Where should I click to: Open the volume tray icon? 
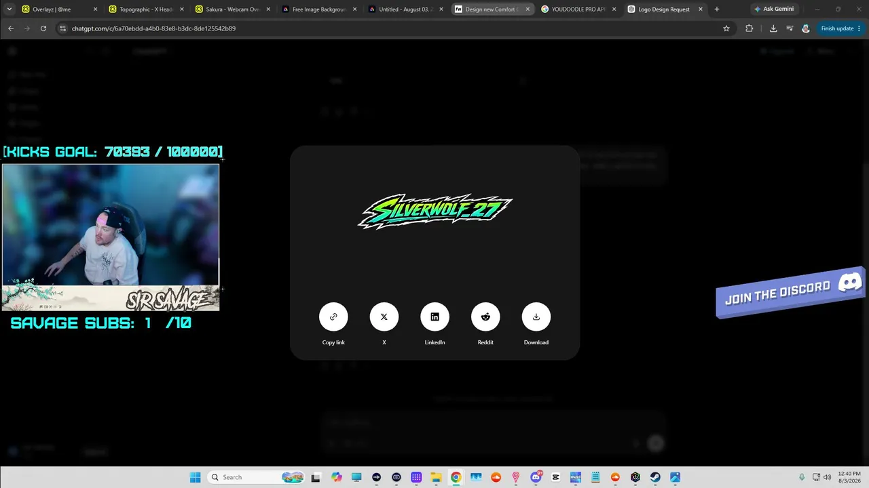827,477
